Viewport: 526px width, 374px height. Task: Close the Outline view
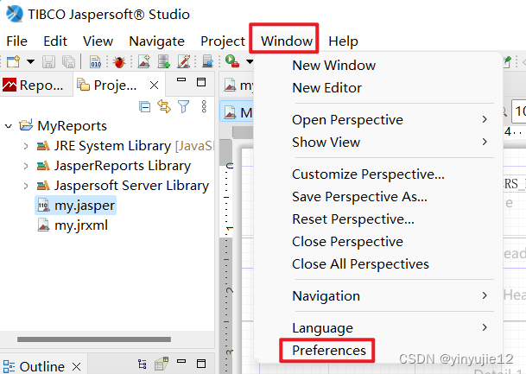[77, 366]
